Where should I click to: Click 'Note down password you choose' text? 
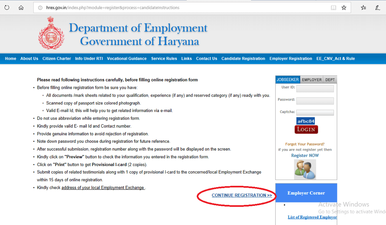point(103,142)
